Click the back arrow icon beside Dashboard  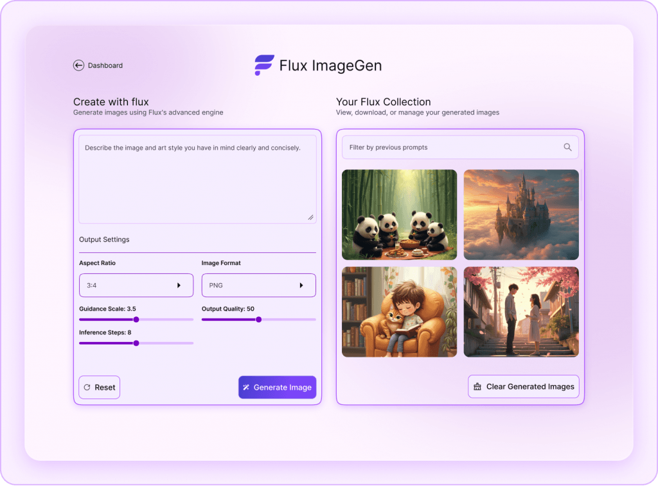pyautogui.click(x=78, y=65)
